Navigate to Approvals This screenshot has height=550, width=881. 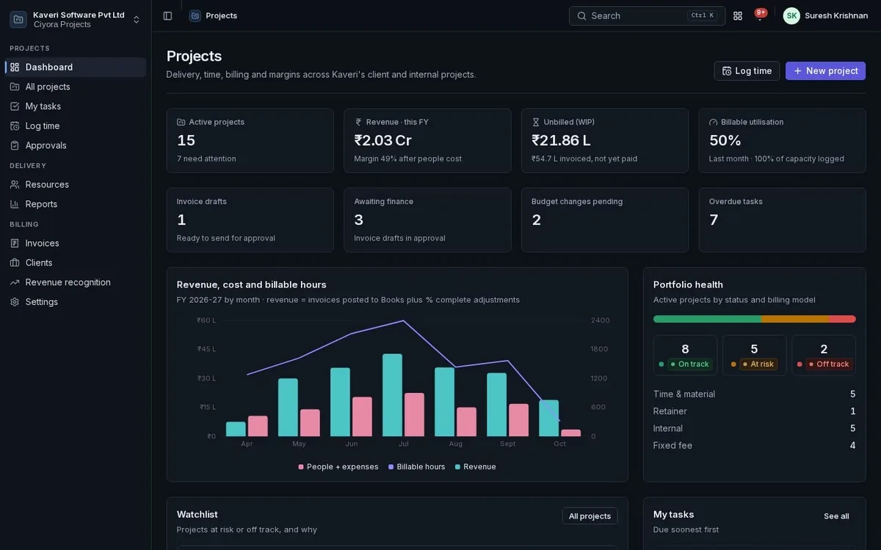(76, 145)
